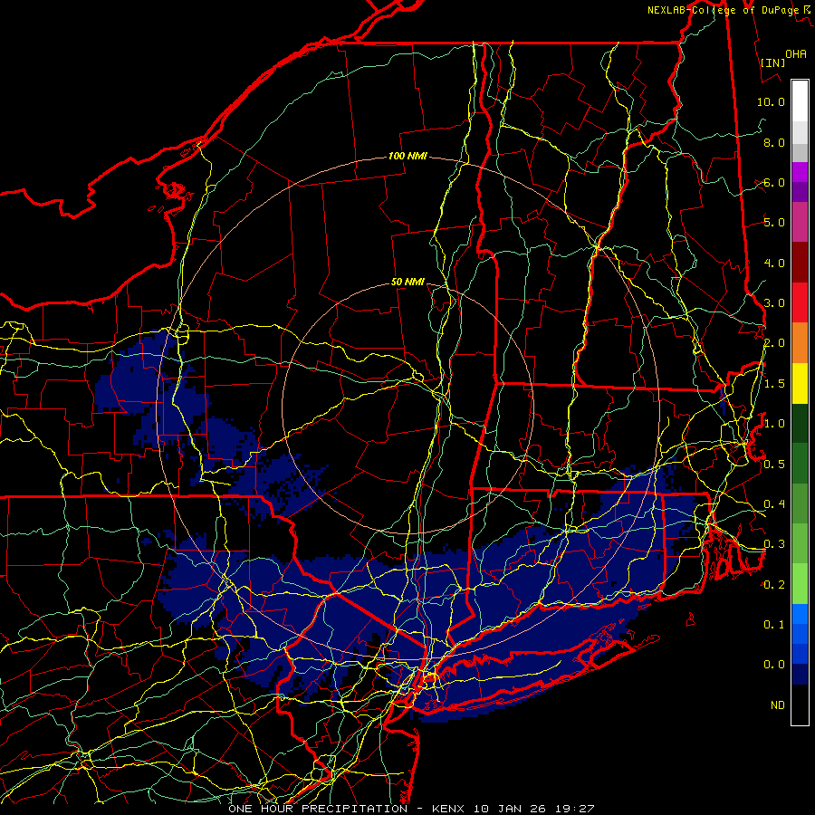Click the bright red 3.0 legend swatch

[x=800, y=302]
